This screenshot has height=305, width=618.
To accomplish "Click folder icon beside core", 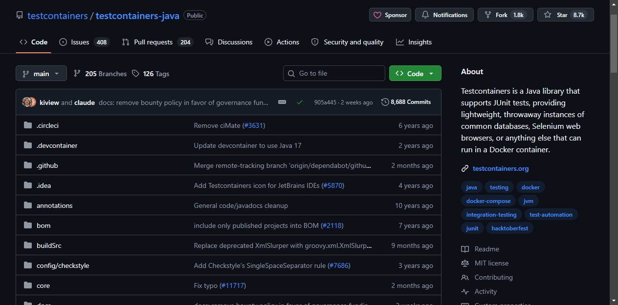I will [x=28, y=285].
